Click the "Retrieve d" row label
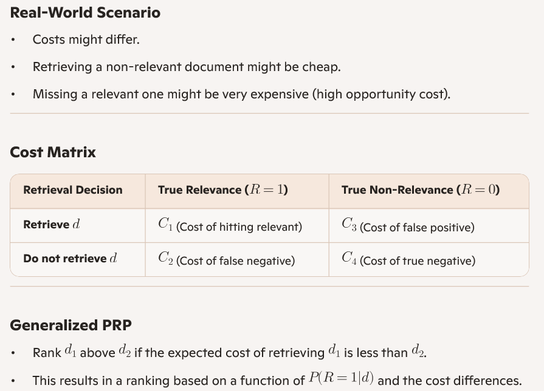This screenshot has height=391, width=544. [52, 225]
